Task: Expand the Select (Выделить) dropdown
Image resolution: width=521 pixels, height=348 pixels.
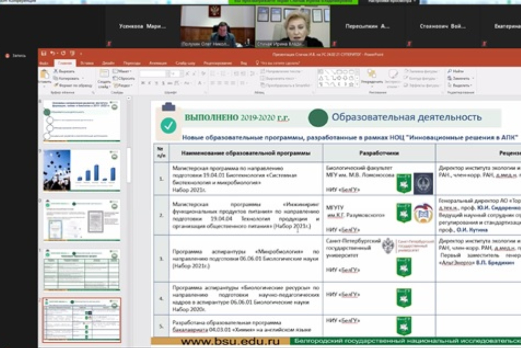Action: (x=460, y=85)
